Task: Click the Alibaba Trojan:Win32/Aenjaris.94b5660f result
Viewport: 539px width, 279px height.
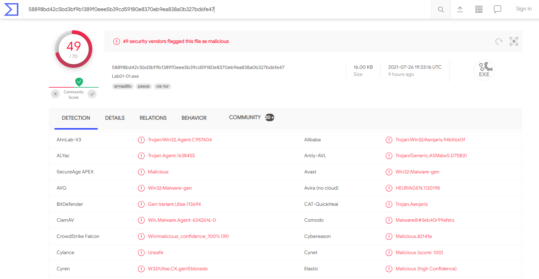Action: point(430,140)
